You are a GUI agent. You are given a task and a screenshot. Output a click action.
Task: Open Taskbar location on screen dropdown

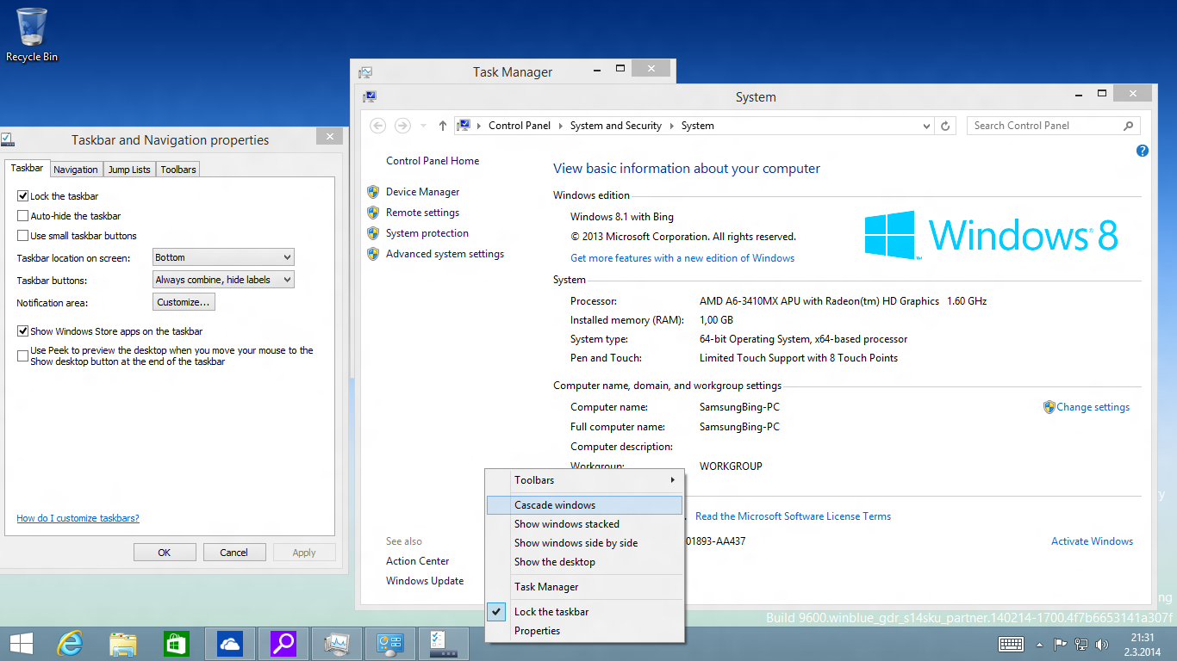pos(223,257)
